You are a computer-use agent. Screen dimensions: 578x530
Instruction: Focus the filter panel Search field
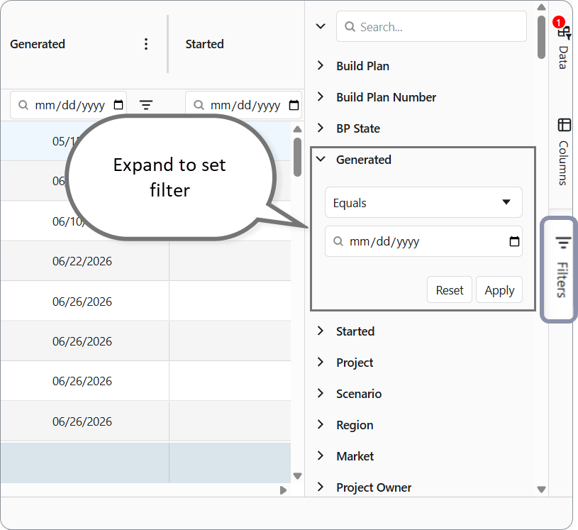(431, 26)
